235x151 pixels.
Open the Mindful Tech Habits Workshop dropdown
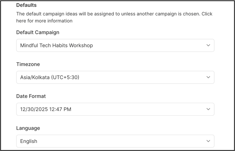[56, 45]
